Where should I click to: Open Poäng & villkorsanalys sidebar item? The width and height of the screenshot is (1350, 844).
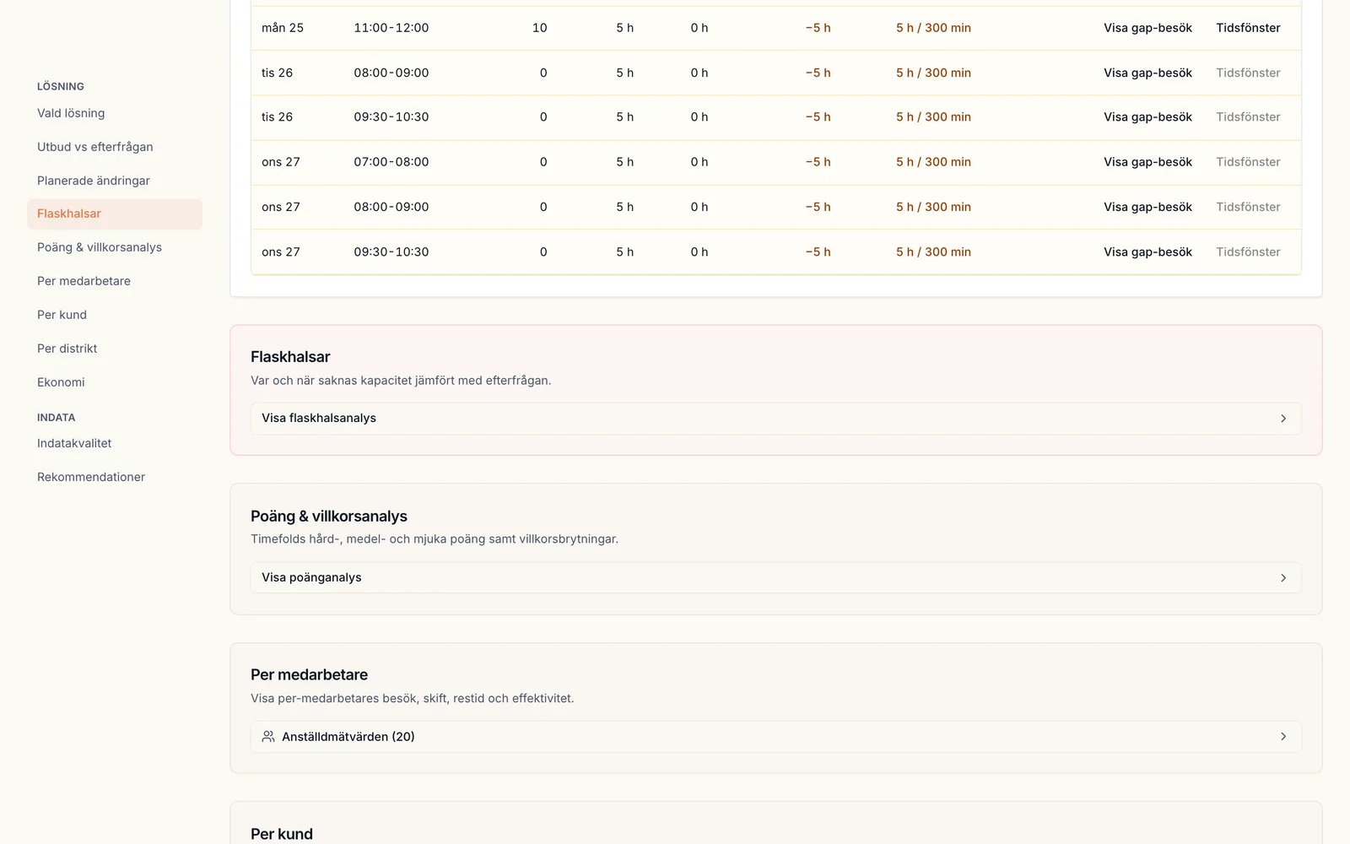(x=99, y=247)
